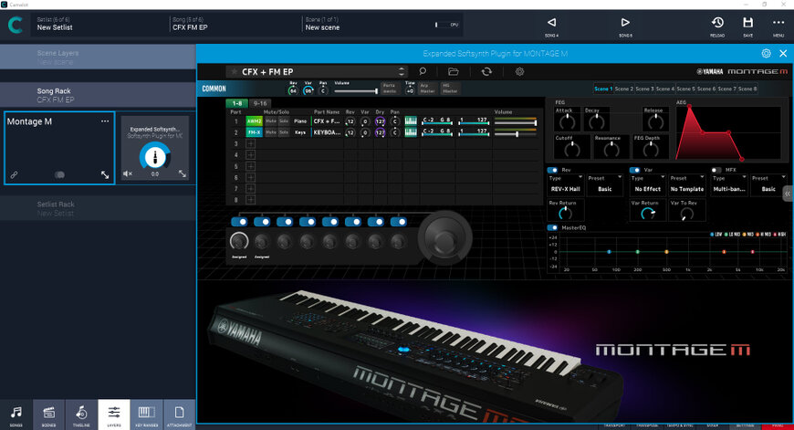Mute the Expanded Softsynth speaker icon

(x=128, y=173)
